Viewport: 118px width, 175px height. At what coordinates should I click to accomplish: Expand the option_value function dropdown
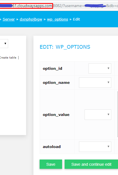(98, 115)
